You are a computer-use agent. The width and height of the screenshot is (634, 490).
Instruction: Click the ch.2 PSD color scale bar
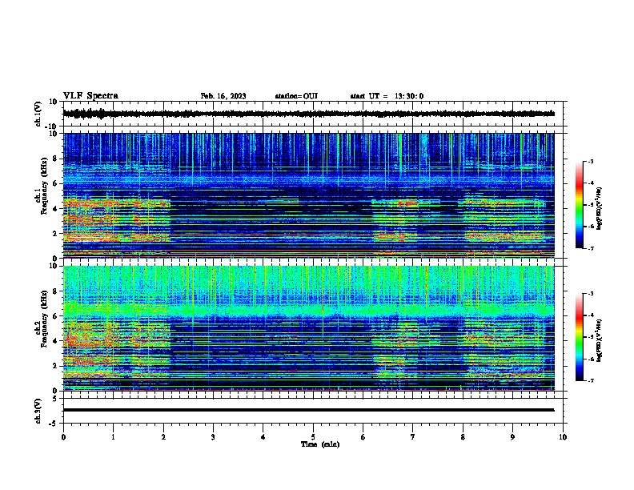tap(580, 337)
